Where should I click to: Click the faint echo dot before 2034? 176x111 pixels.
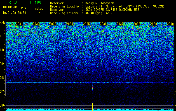point(62,87)
